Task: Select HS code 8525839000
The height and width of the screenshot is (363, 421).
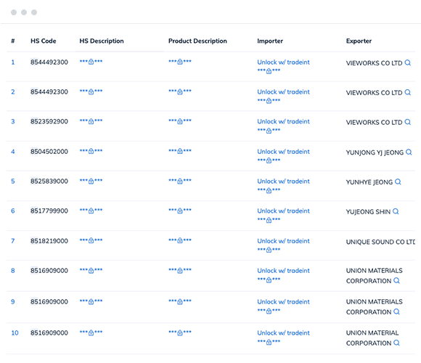Action: click(x=49, y=181)
